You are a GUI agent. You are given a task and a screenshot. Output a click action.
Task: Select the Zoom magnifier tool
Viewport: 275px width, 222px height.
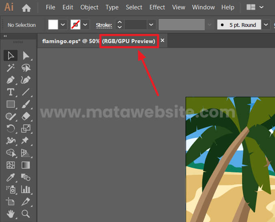(x=26, y=213)
